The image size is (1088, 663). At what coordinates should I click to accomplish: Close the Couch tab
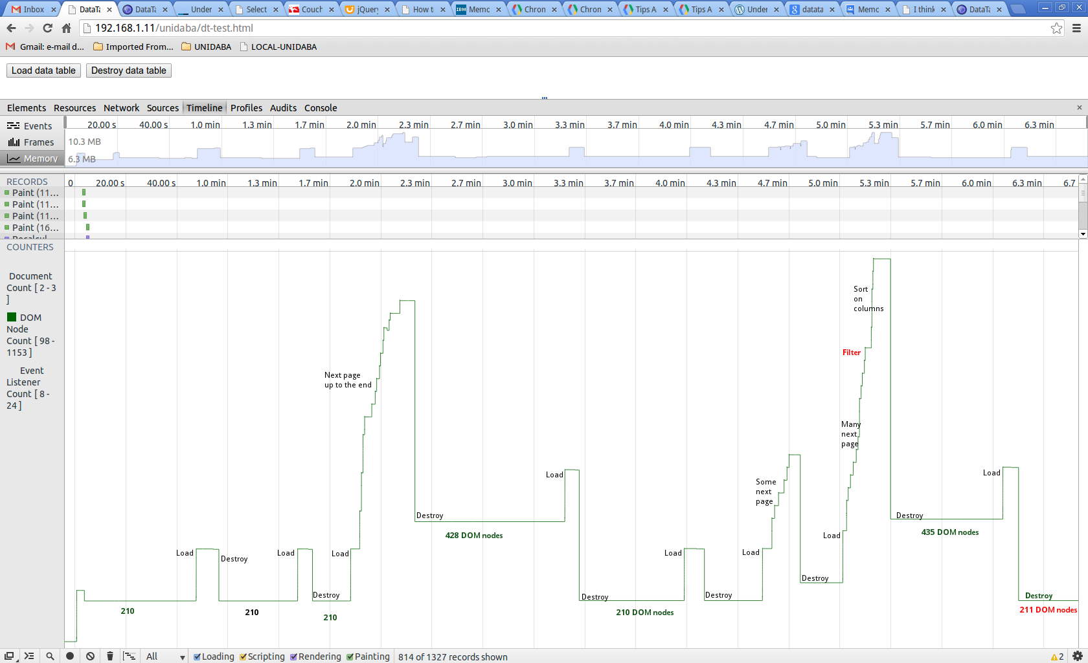click(332, 10)
